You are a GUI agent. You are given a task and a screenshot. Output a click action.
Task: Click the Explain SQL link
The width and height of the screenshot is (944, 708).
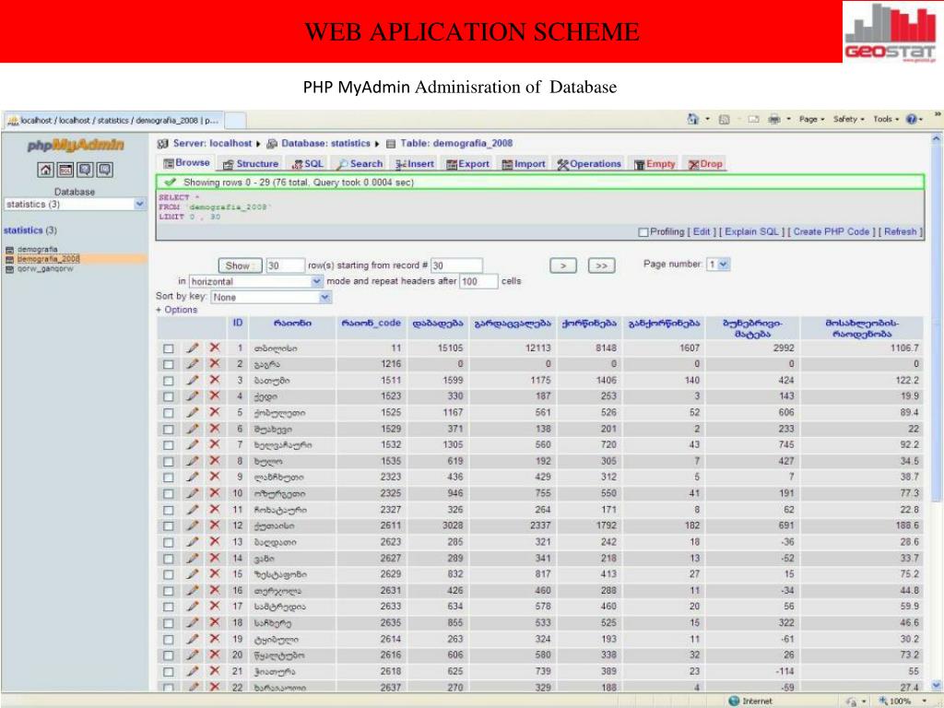coord(751,231)
